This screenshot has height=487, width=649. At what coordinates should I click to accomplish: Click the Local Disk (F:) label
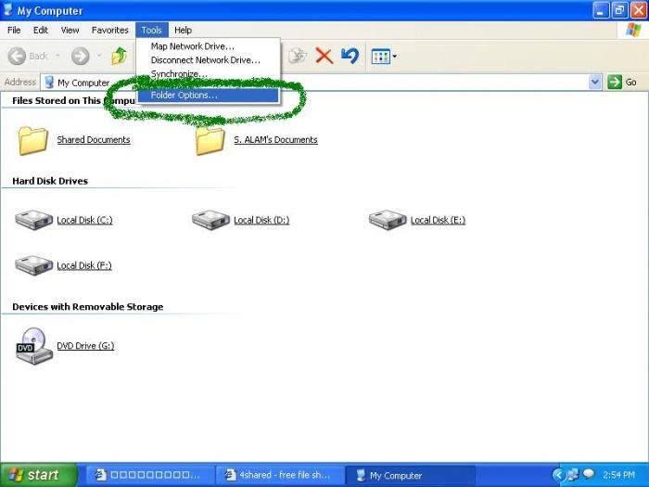click(84, 265)
